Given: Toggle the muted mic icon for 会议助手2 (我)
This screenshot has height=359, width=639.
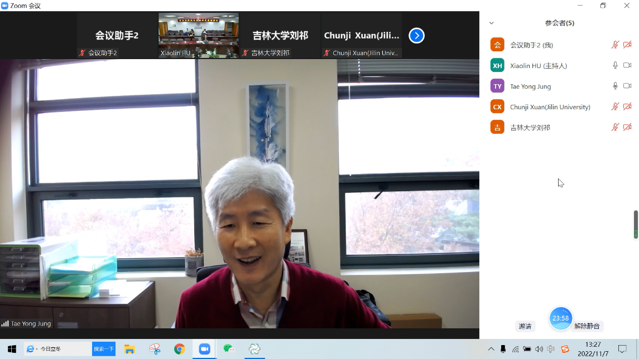Looking at the screenshot, I should pos(615,45).
